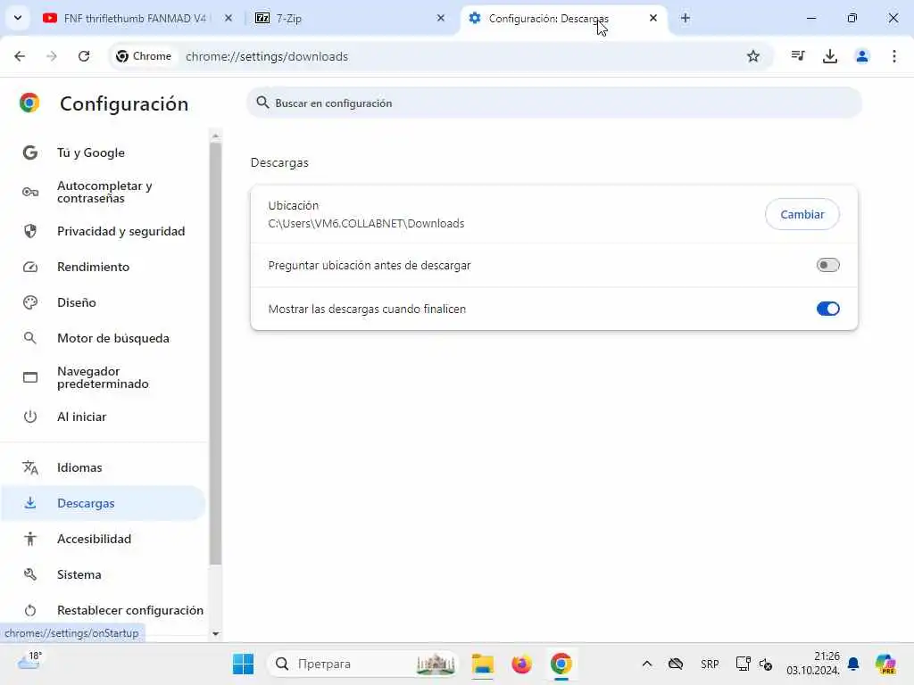This screenshot has height=685, width=914.
Task: Click the notification bell in system tray
Action: [853, 664]
